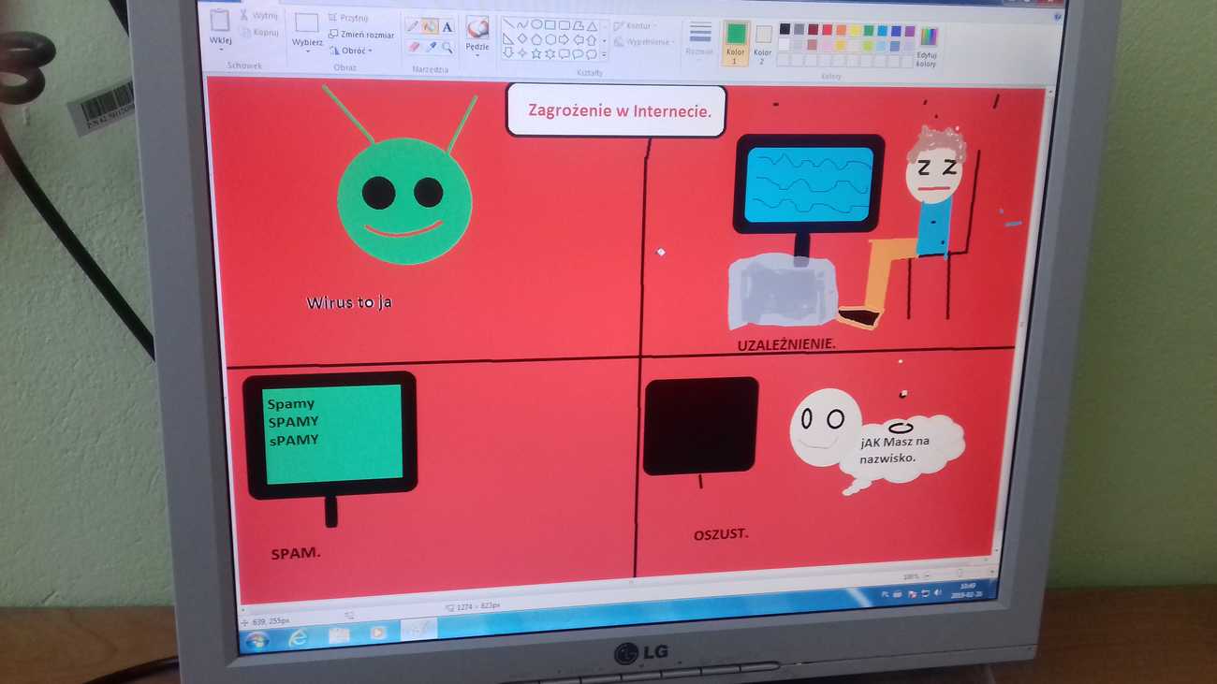Click 'Zagrożenie w Internecie.' title box on canvas
The image size is (1217, 684).
tap(616, 110)
